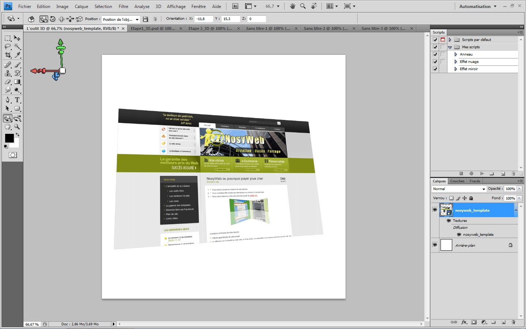Open the Calque menu
The width and height of the screenshot is (526, 329).
tap(81, 6)
